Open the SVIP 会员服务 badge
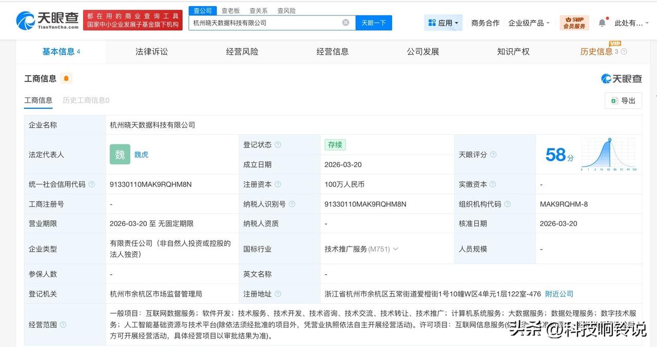Image resolution: width=657 pixels, height=347 pixels. coord(574,23)
